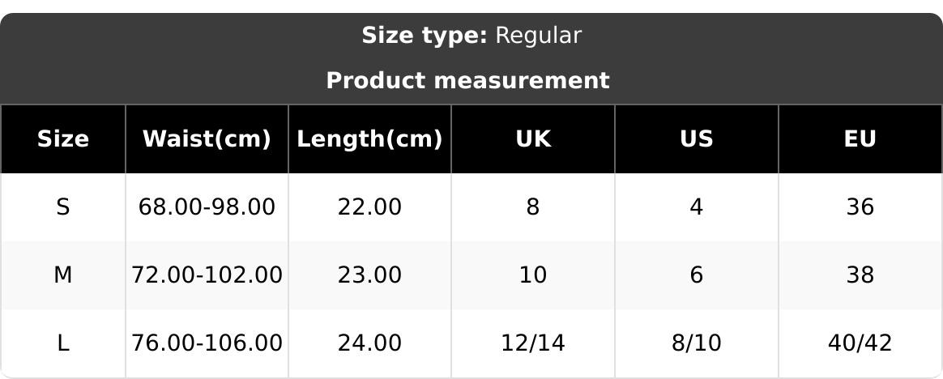Select EU size 40/42 cell
Viewport: 943px width, 379px height.
(860, 343)
